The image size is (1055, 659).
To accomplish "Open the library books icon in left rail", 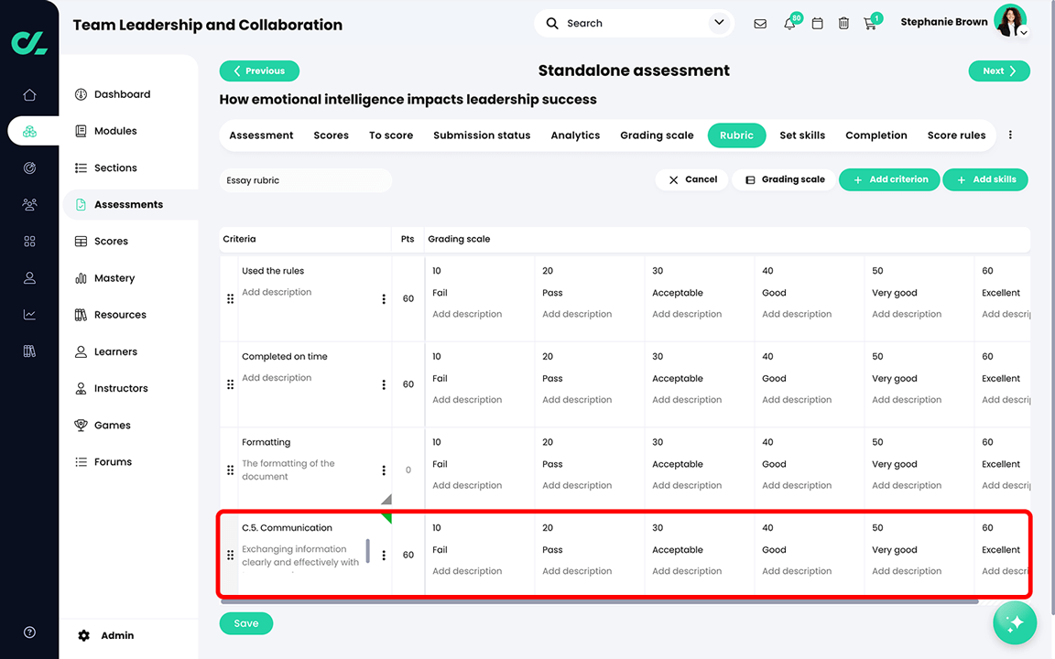I will (x=29, y=351).
